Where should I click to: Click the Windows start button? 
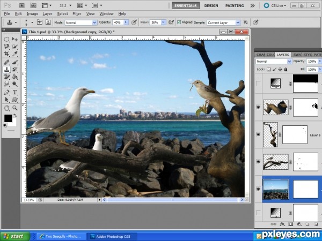tap(15, 236)
